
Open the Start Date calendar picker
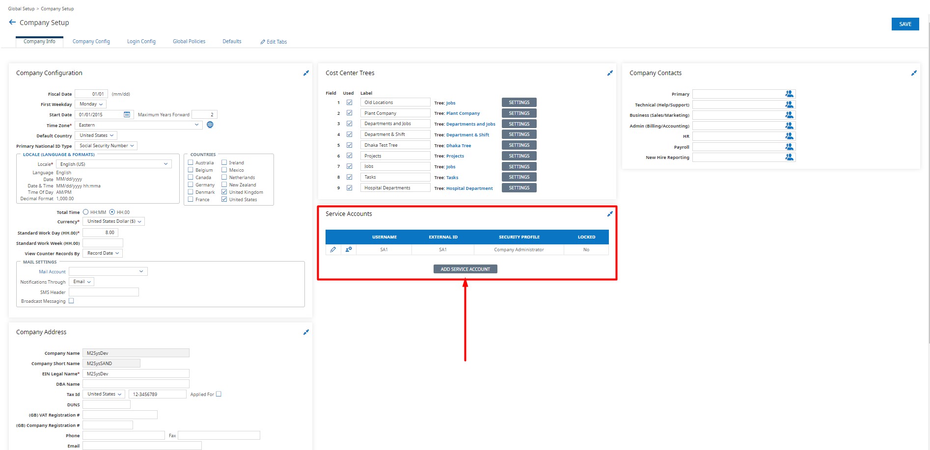[127, 115]
